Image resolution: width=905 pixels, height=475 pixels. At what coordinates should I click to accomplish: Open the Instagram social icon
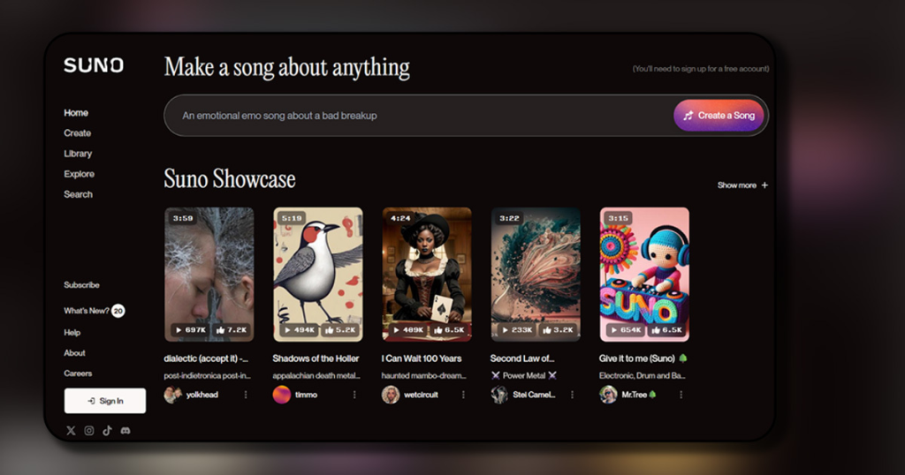click(x=89, y=431)
